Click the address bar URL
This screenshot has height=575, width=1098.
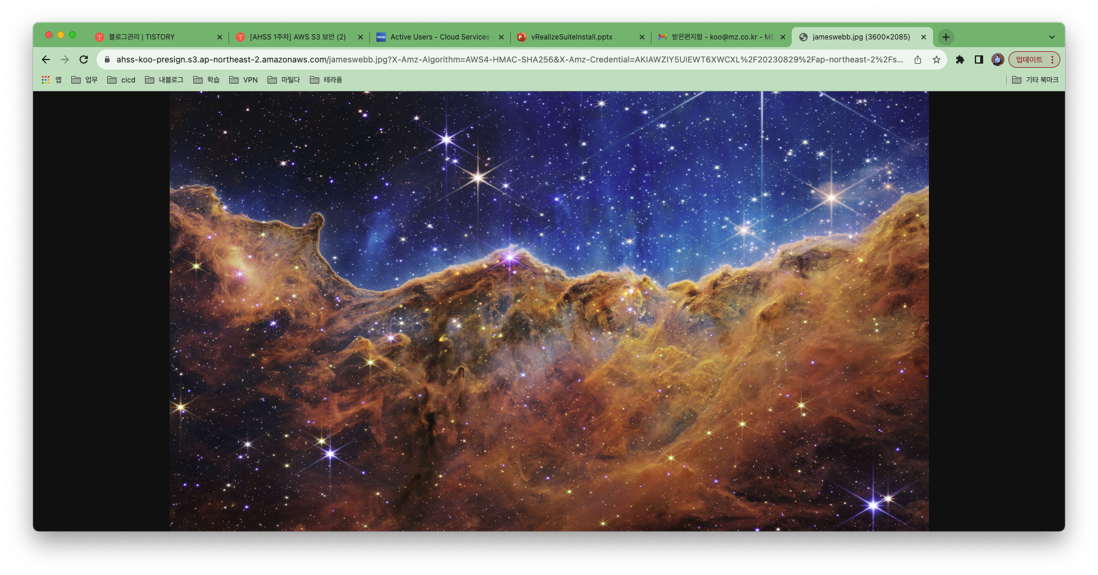pyautogui.click(x=510, y=60)
